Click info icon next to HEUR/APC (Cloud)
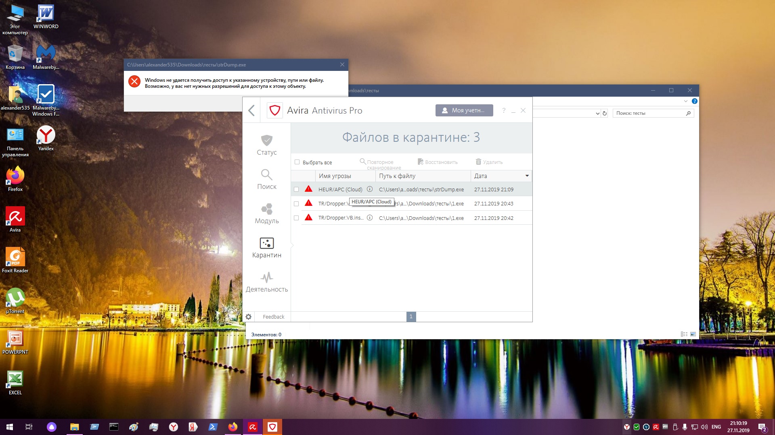The height and width of the screenshot is (435, 775). (x=369, y=189)
